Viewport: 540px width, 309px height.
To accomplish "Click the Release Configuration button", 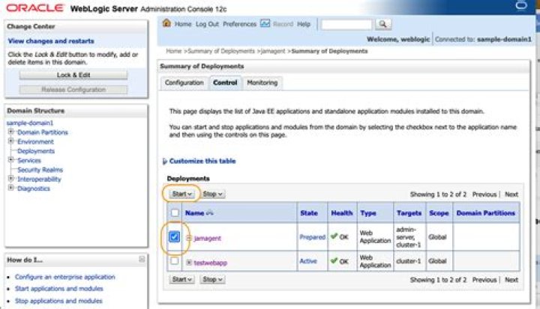I will [x=73, y=89].
